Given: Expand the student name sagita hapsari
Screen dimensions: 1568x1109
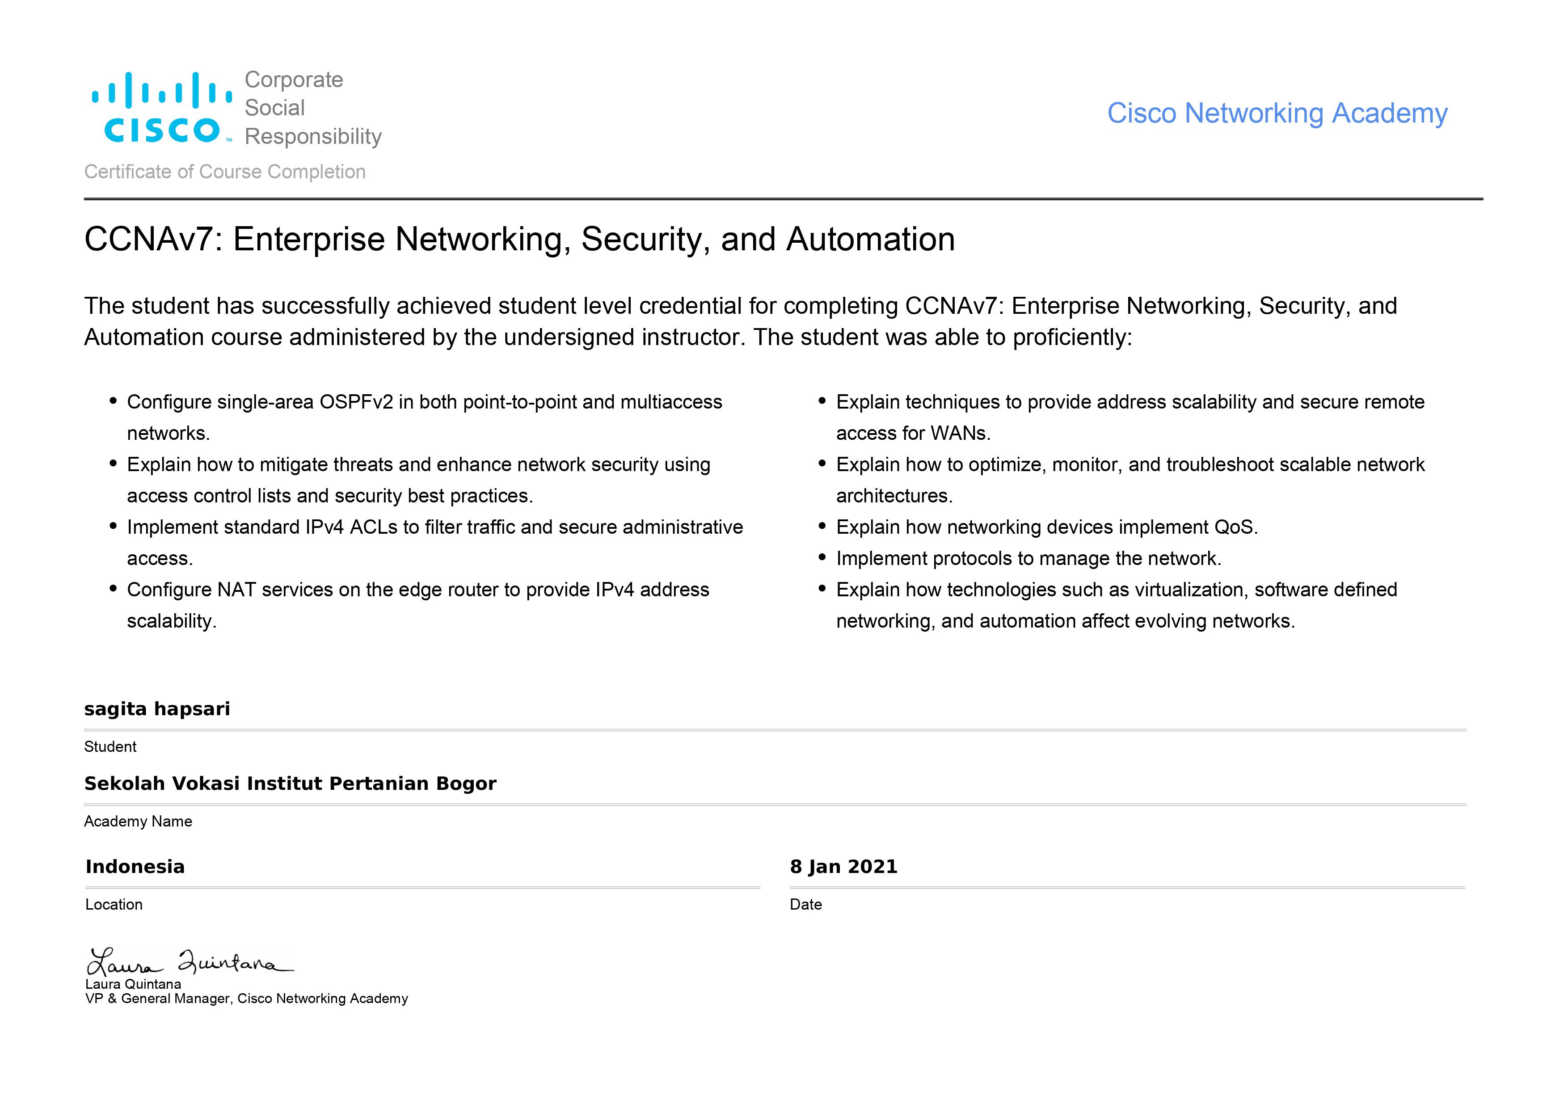Looking at the screenshot, I should (x=158, y=708).
